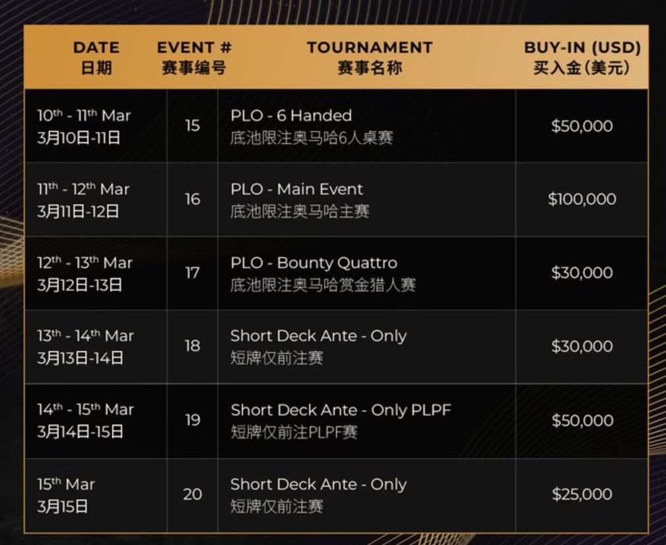666x545 pixels.
Task: Click the $25,000 buy-in amount
Action: pos(582,494)
